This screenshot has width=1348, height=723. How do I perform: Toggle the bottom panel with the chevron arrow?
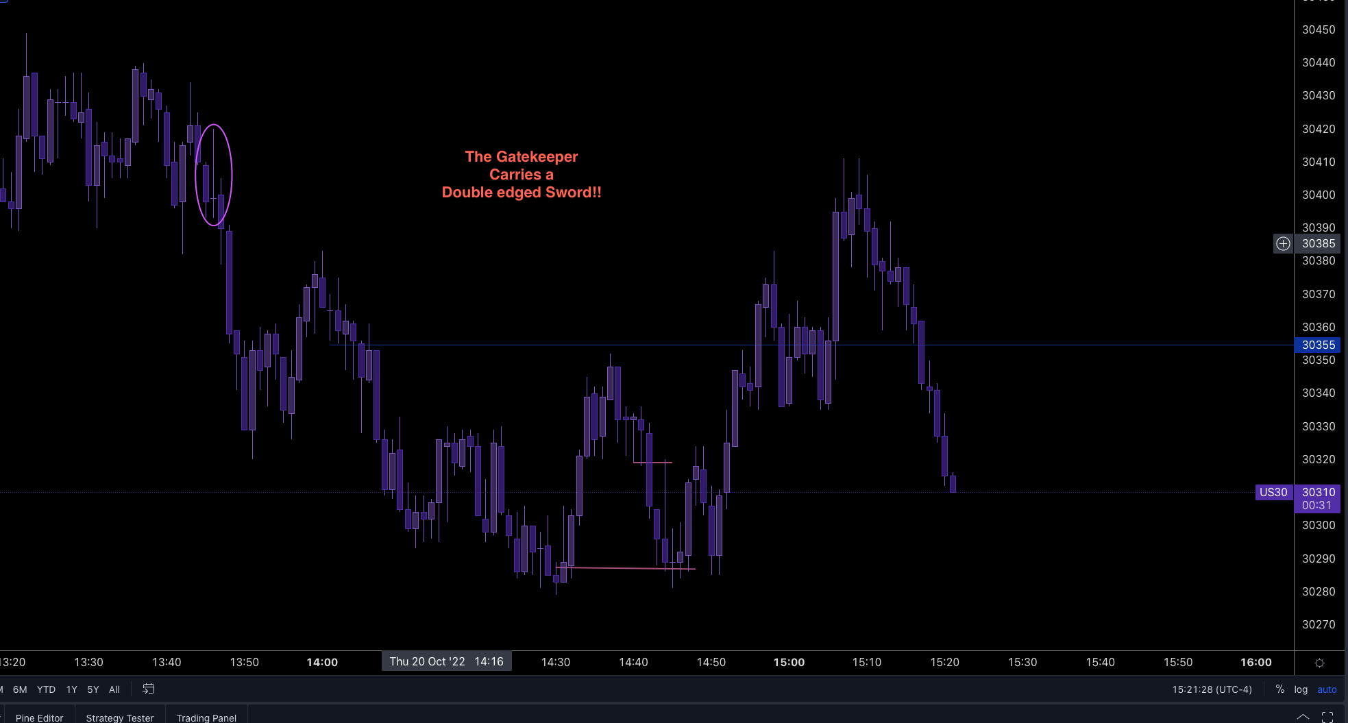[x=1303, y=717]
